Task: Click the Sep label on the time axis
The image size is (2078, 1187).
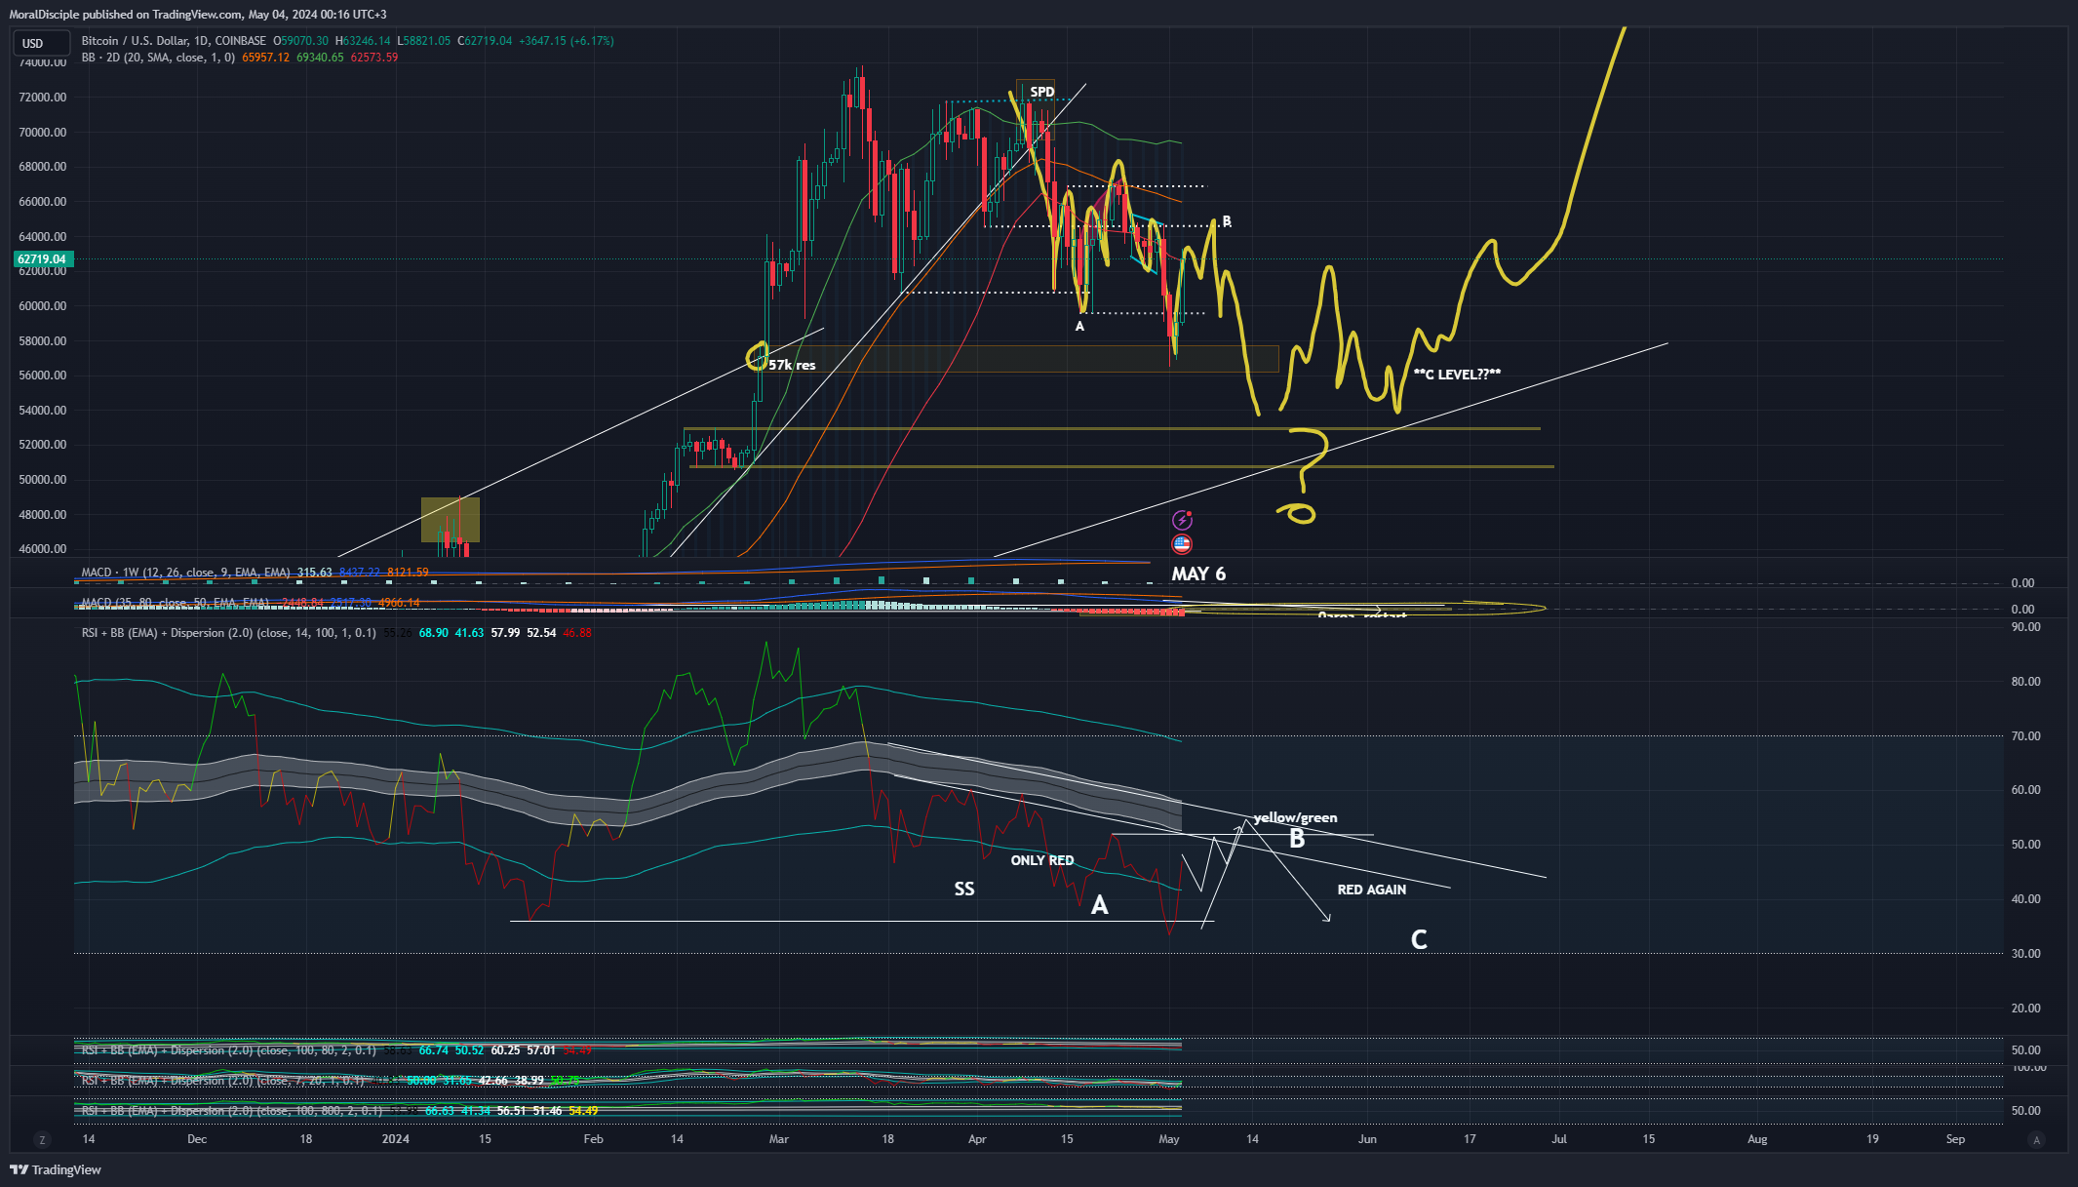Action: (x=1955, y=1139)
